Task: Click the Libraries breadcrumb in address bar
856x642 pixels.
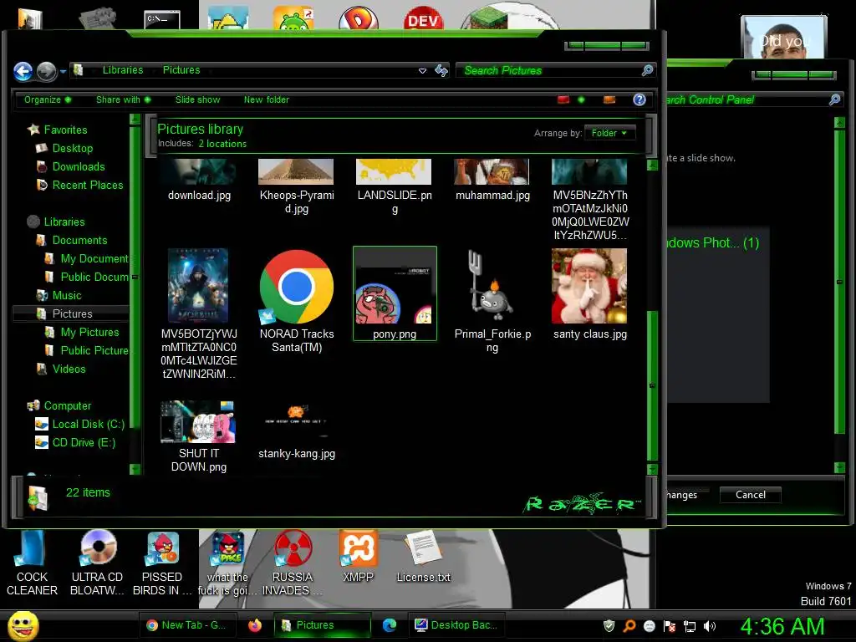Action: (123, 70)
